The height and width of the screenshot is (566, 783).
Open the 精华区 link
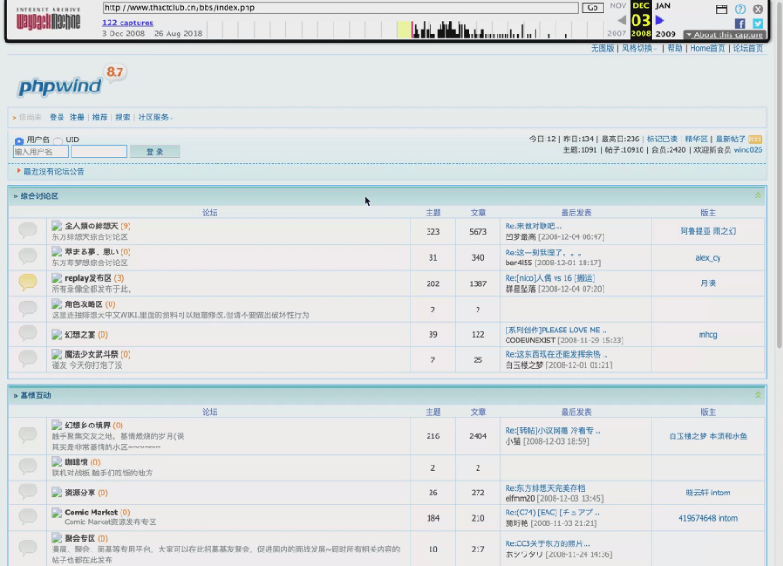697,139
